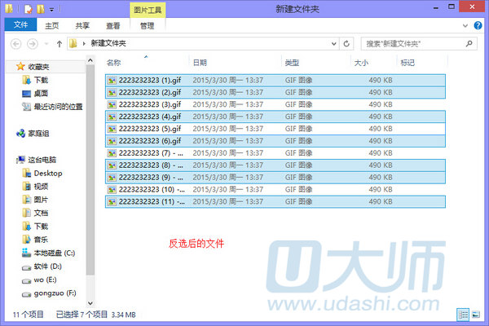Open the 文档 folder
This screenshot has width=489, height=326.
(41, 213)
